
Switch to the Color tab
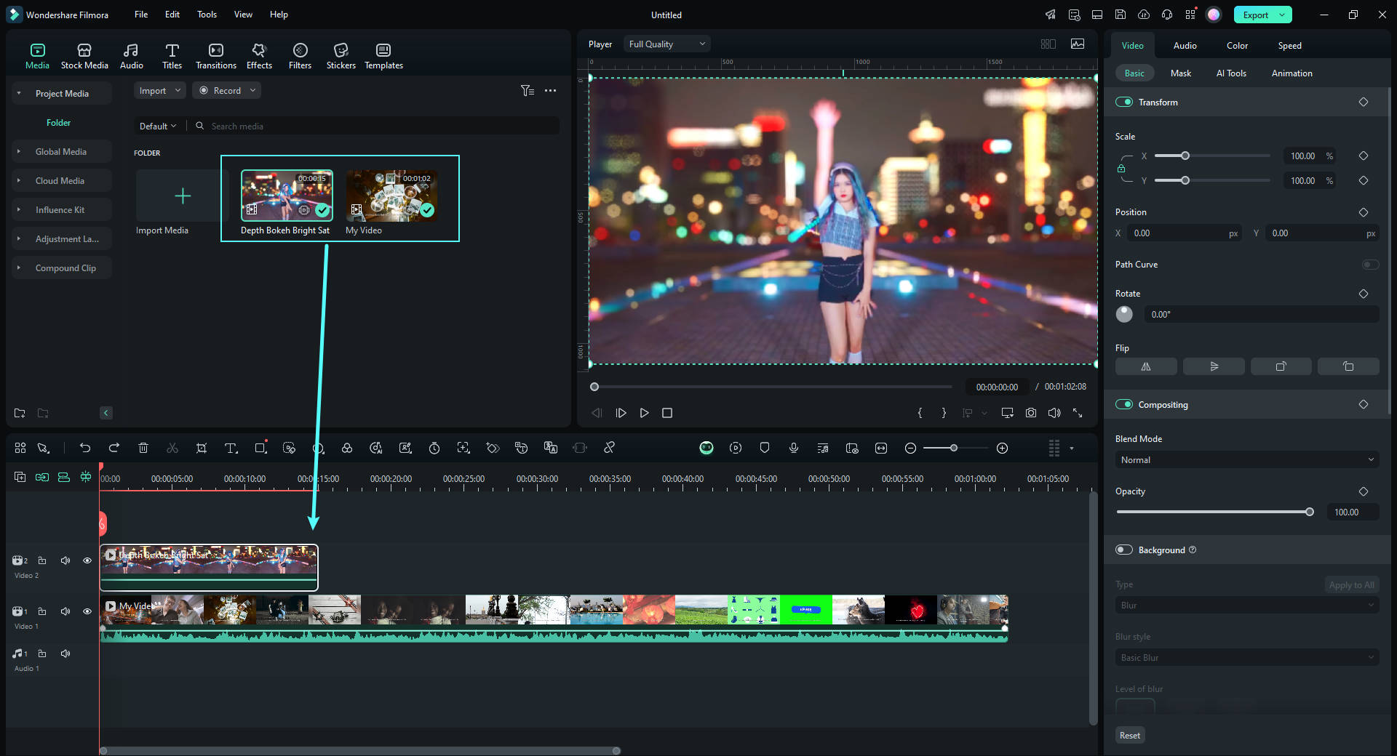(1237, 46)
